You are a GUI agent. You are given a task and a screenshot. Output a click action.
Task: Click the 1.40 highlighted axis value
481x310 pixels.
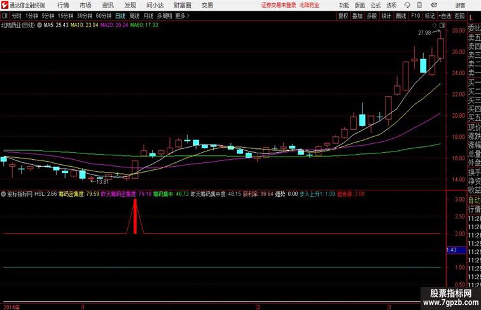pos(456,250)
